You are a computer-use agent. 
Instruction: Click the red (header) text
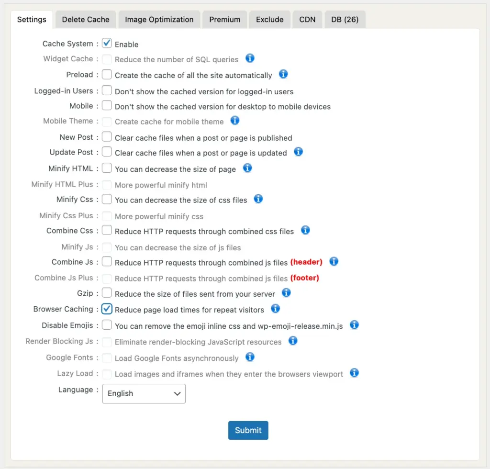tap(306, 262)
